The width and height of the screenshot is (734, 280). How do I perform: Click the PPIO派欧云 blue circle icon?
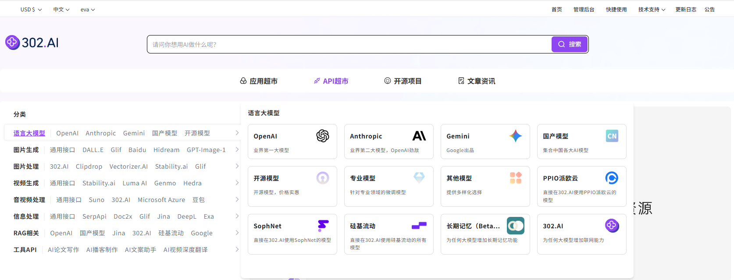click(x=612, y=178)
